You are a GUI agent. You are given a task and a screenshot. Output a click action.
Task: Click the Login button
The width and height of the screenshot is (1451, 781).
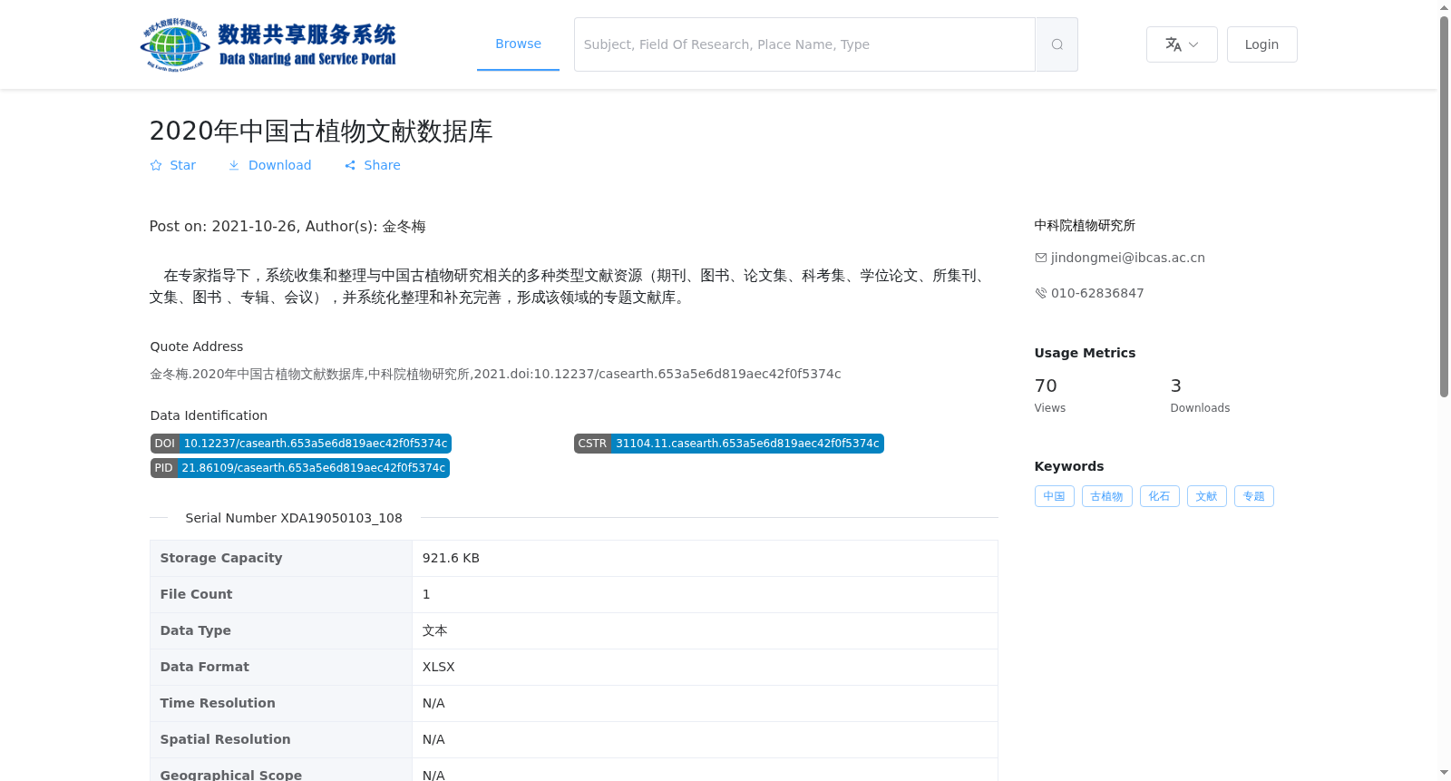pyautogui.click(x=1261, y=44)
